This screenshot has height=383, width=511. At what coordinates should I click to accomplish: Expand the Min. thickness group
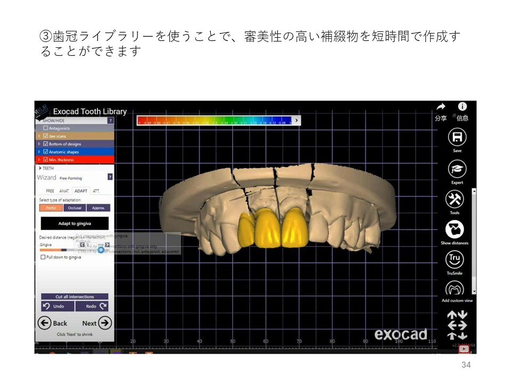pyautogui.click(x=39, y=160)
